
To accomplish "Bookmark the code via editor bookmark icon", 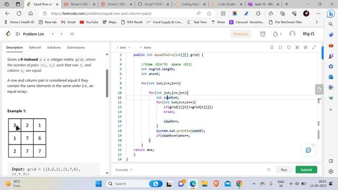I will click(271, 47).
